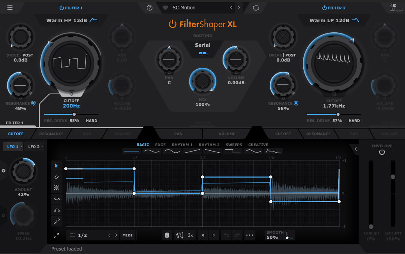405x254 pixels.
Task: Open the help question mark icon
Action: point(150,8)
